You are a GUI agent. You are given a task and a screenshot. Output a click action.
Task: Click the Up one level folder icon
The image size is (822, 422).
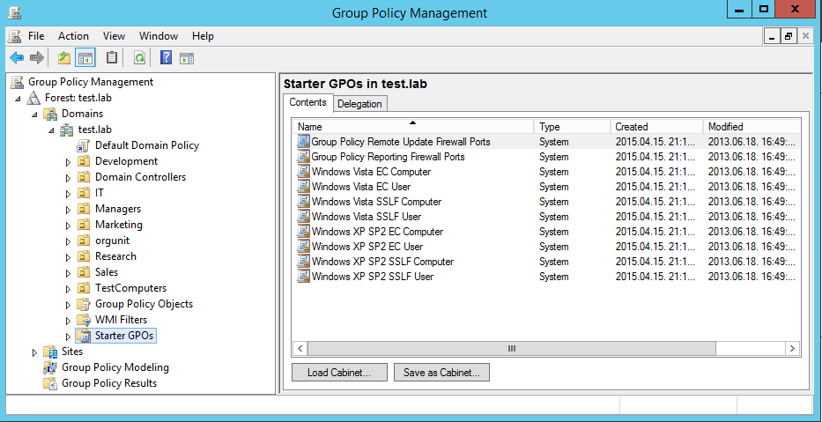(x=64, y=57)
